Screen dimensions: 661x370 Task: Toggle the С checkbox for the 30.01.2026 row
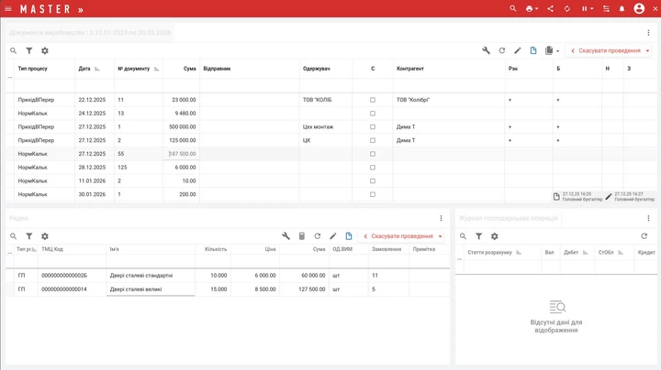(x=373, y=194)
